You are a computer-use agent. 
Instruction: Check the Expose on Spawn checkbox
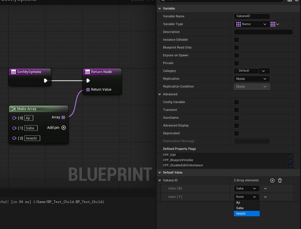click(237, 55)
